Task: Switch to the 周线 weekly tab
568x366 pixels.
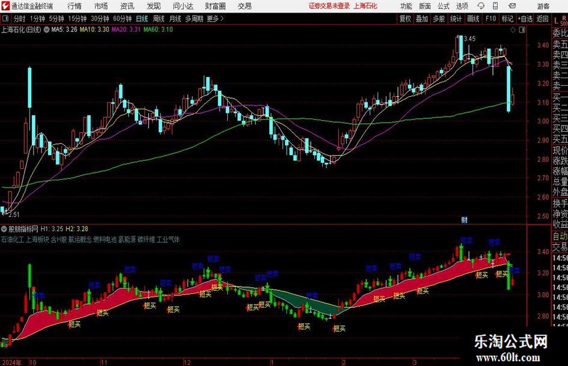Action: coord(159,19)
